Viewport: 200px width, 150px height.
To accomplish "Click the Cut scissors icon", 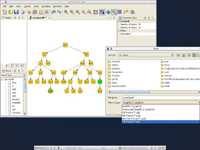I will [x=29, y=12].
